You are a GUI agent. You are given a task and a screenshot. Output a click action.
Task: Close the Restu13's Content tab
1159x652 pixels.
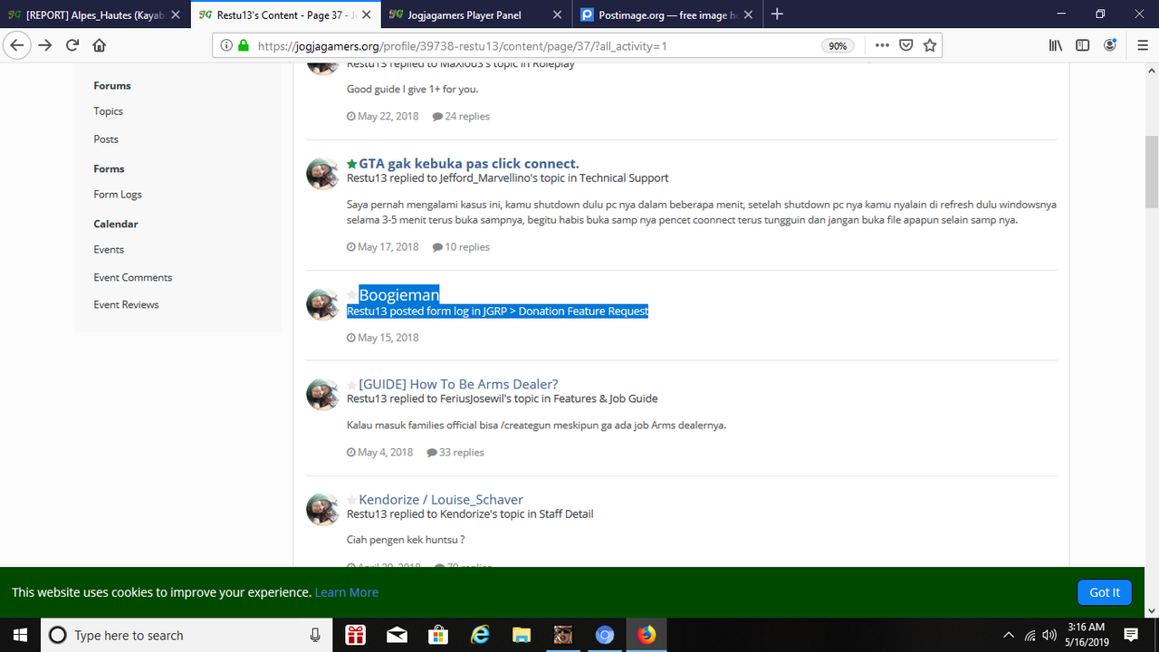(367, 14)
